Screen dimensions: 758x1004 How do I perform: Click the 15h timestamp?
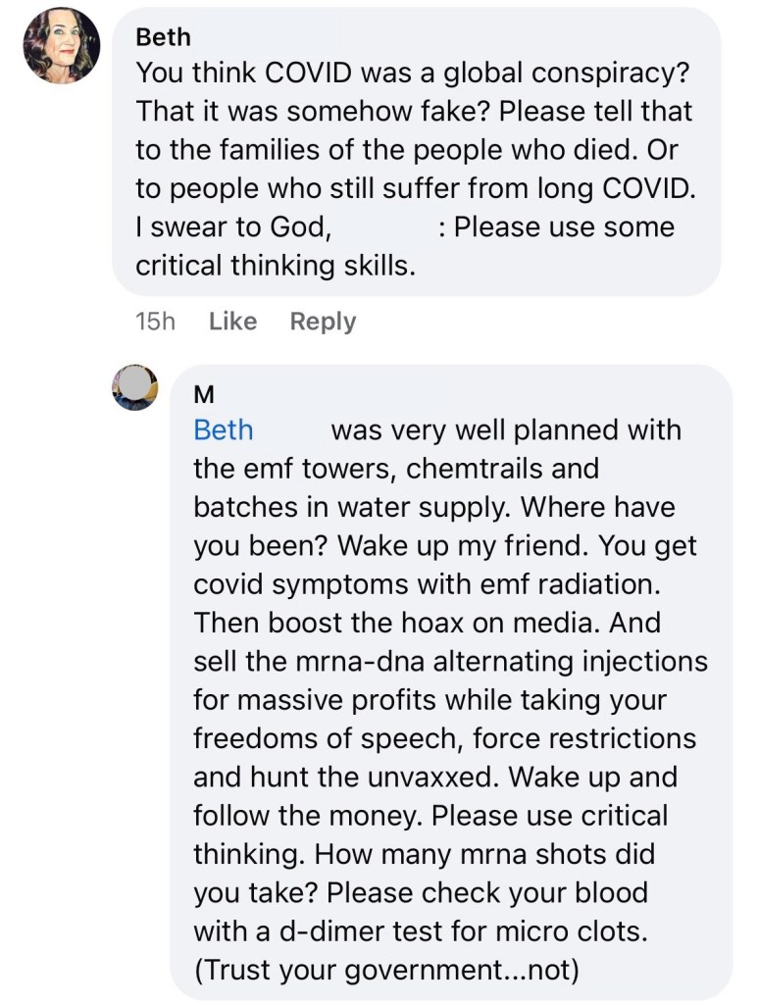pyautogui.click(x=154, y=322)
